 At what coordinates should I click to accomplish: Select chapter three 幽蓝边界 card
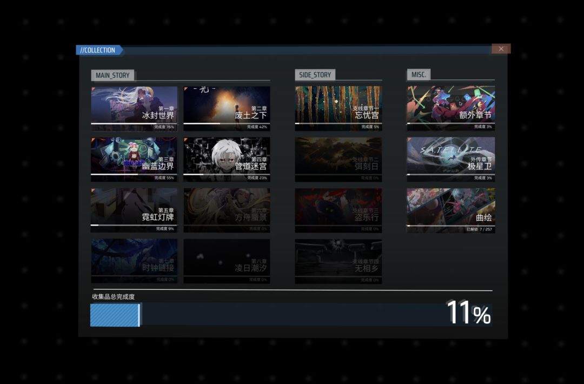click(134, 159)
